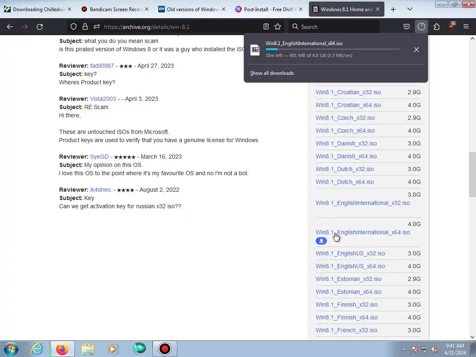Screen dimensions: 476x357
Task: Open reviewer Vista2003 profile
Action: tap(103, 99)
